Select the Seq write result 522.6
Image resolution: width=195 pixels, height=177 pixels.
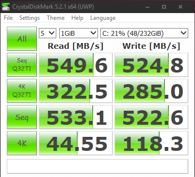point(151,117)
